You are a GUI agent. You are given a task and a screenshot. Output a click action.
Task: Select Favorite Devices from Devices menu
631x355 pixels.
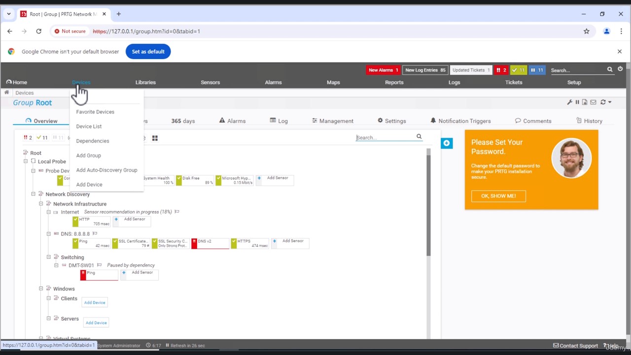click(x=95, y=112)
